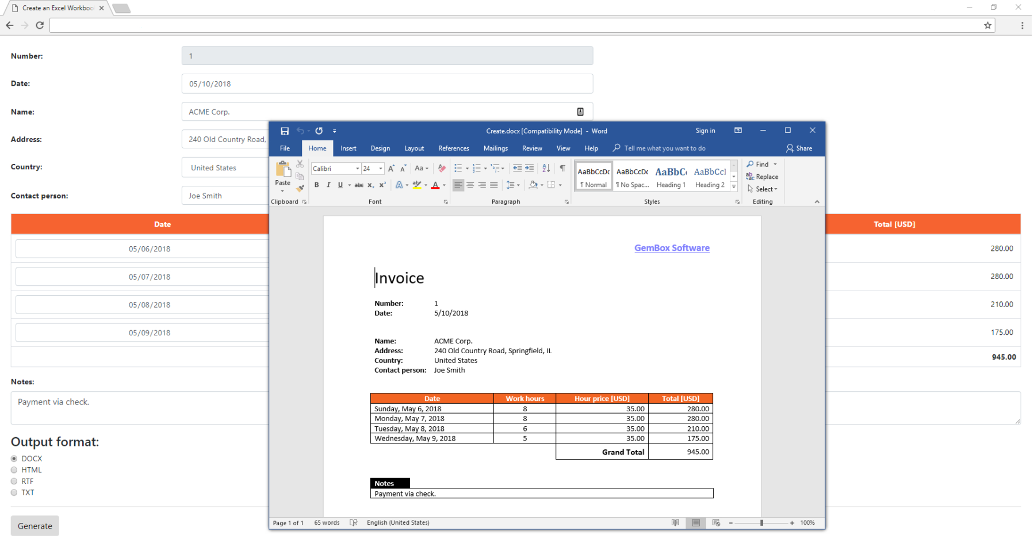Expand the Calibri font name dropdown
The image size is (1034, 558).
(357, 168)
